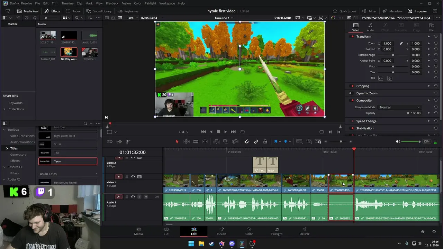The width and height of the screenshot is (443, 249).
Task: Add keyframe for Rotation Angle
Action: tap(428, 55)
